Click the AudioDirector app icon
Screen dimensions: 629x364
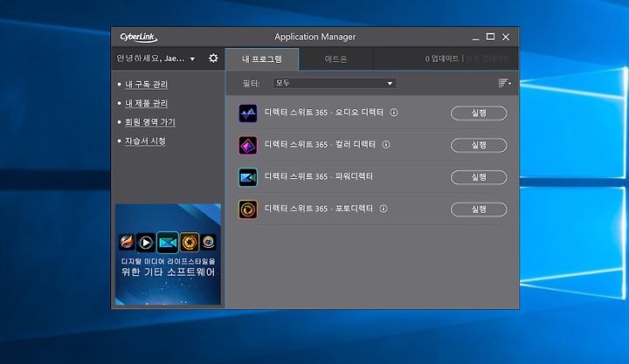pos(248,113)
